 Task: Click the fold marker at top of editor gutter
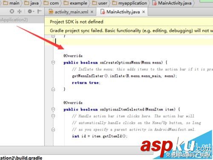click(53, 36)
